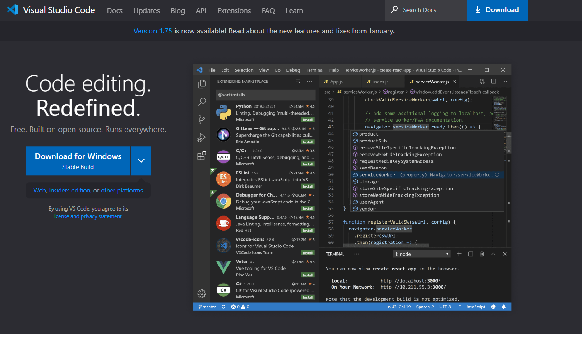The height and width of the screenshot is (339, 582).
Task: Click the notifications bell in status bar
Action: click(503, 307)
